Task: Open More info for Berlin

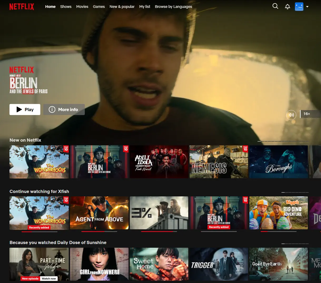Action: (64, 110)
